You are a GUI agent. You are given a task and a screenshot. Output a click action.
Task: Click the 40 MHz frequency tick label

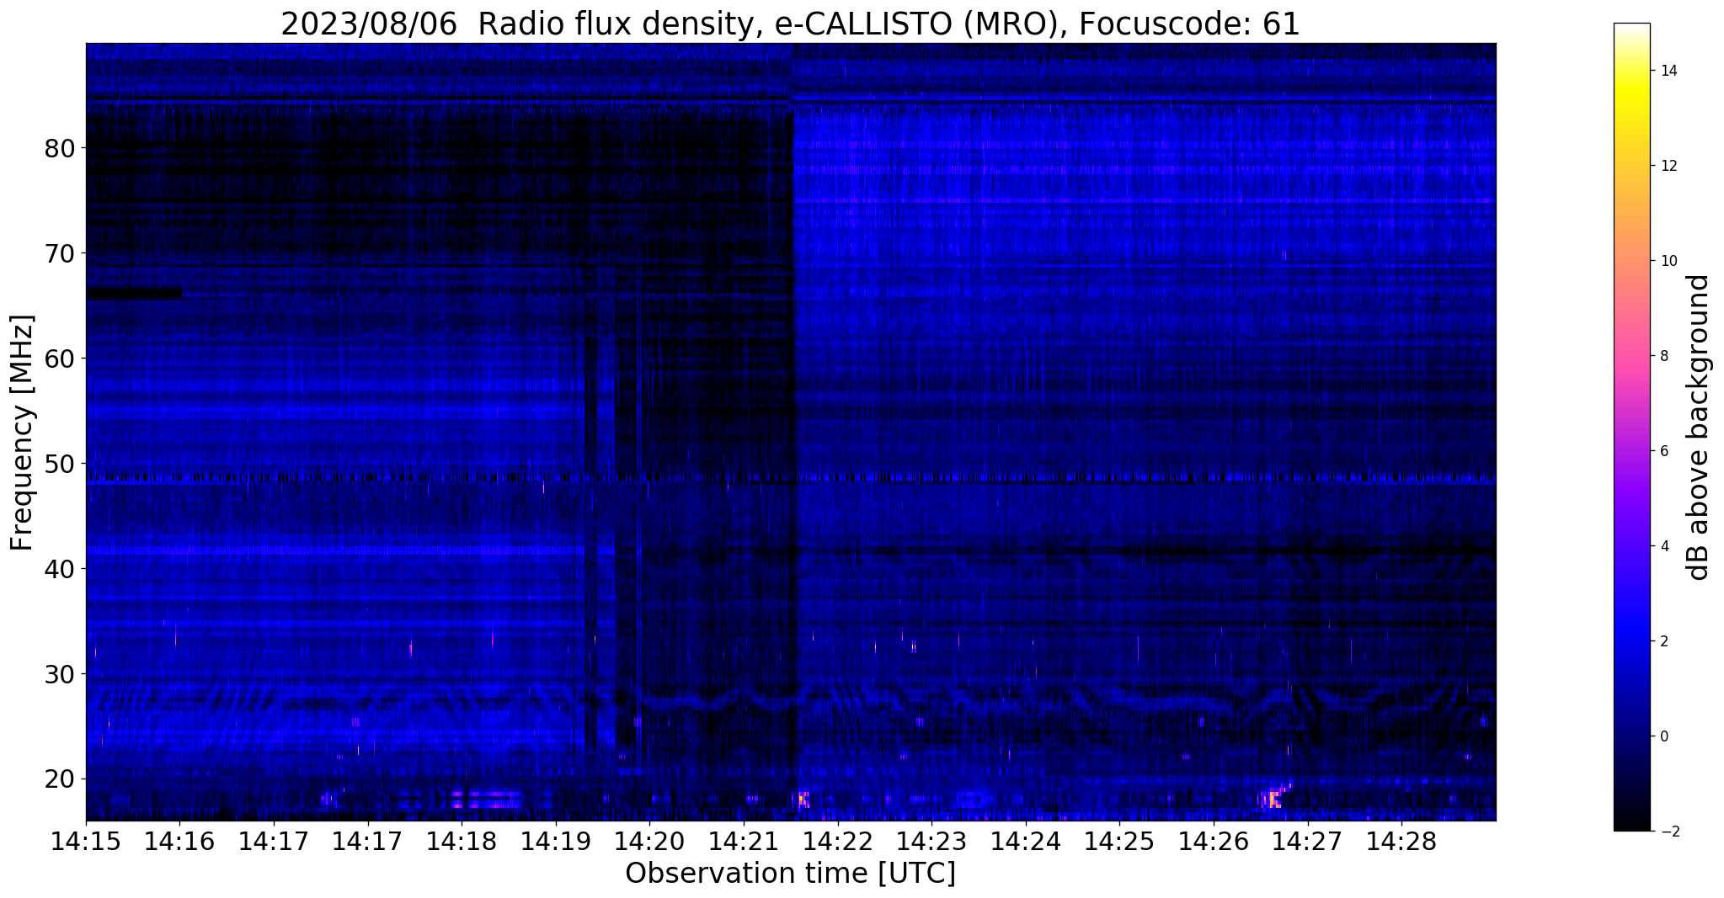point(60,569)
